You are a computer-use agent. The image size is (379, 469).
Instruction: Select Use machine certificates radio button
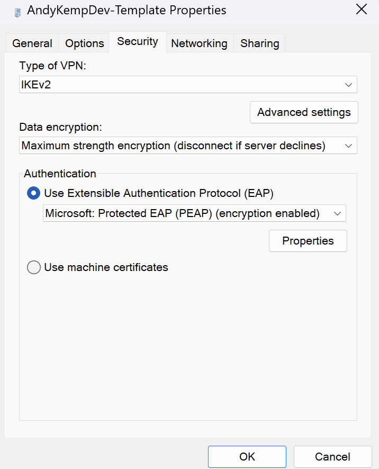(33, 267)
